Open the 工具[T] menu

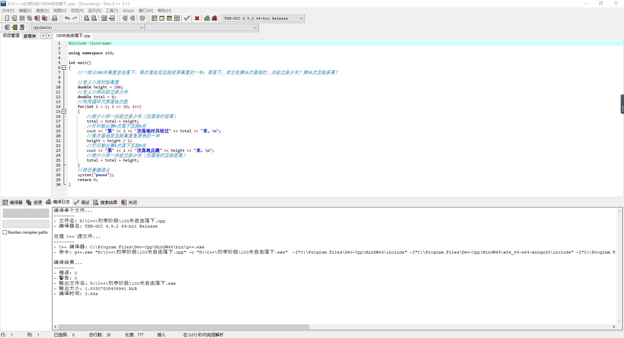point(112,10)
